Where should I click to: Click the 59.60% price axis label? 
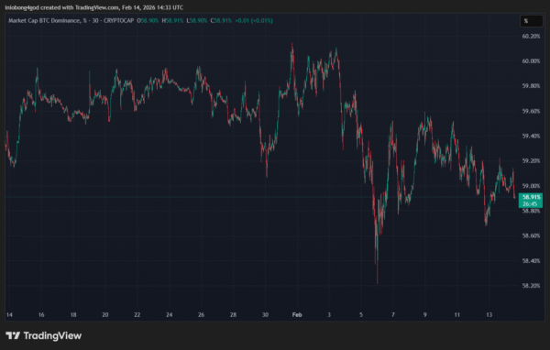pos(531,111)
